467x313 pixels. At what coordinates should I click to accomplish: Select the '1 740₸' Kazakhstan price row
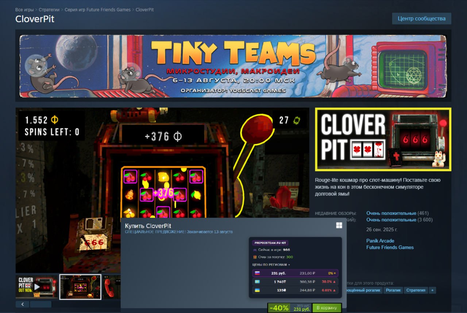point(295,282)
